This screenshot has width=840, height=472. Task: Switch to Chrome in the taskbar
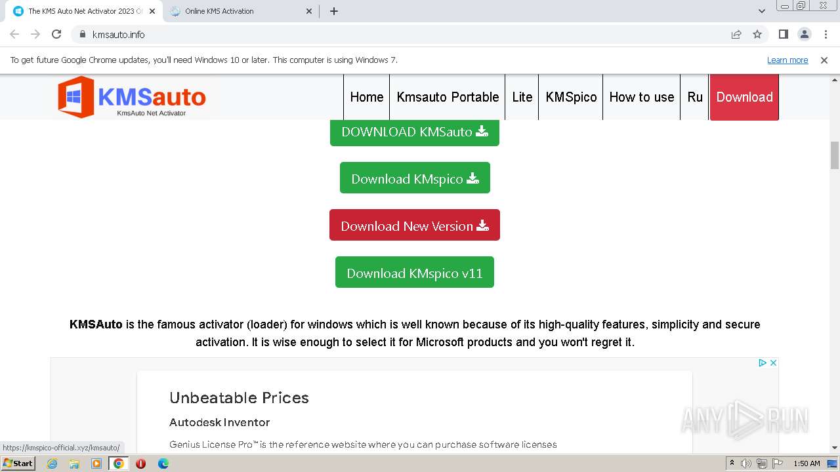(x=119, y=463)
